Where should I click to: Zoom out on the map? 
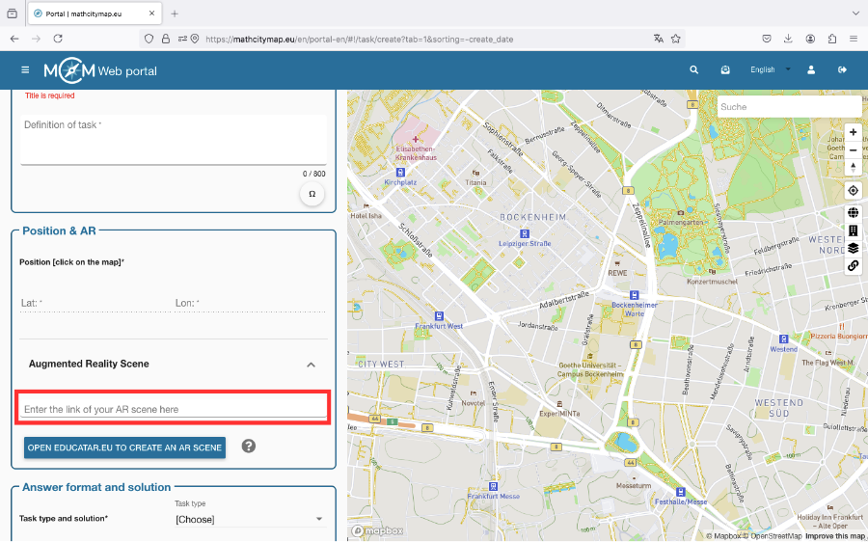tap(853, 149)
